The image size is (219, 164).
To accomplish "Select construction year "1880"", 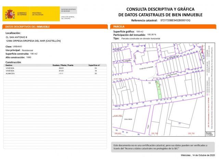I will point(29,57).
